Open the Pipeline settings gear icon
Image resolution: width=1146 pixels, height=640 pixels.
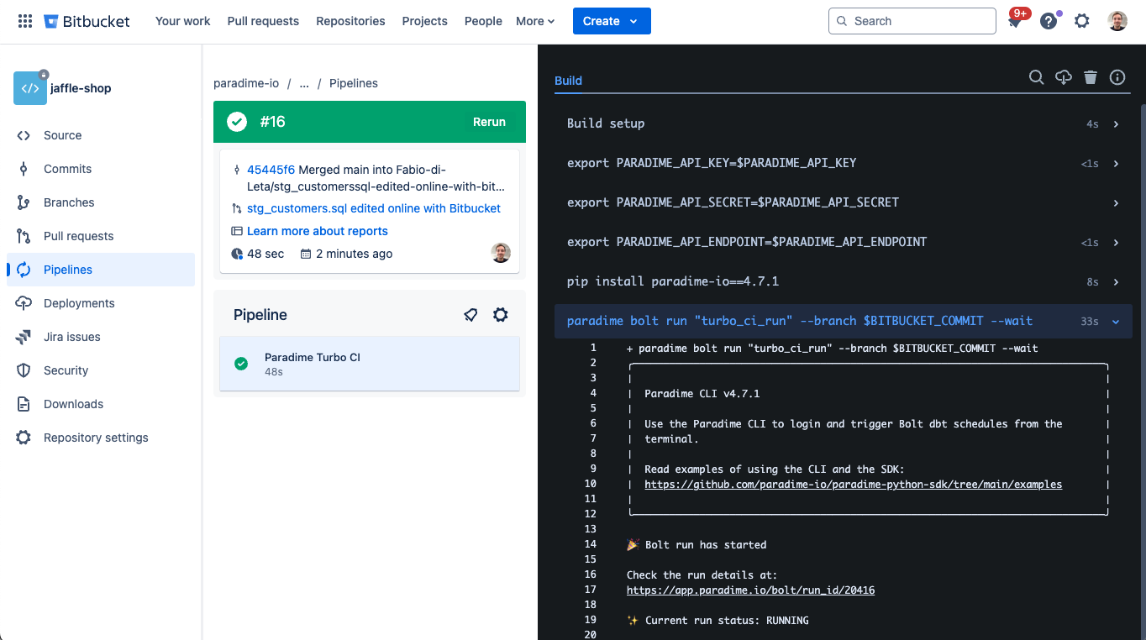501,315
